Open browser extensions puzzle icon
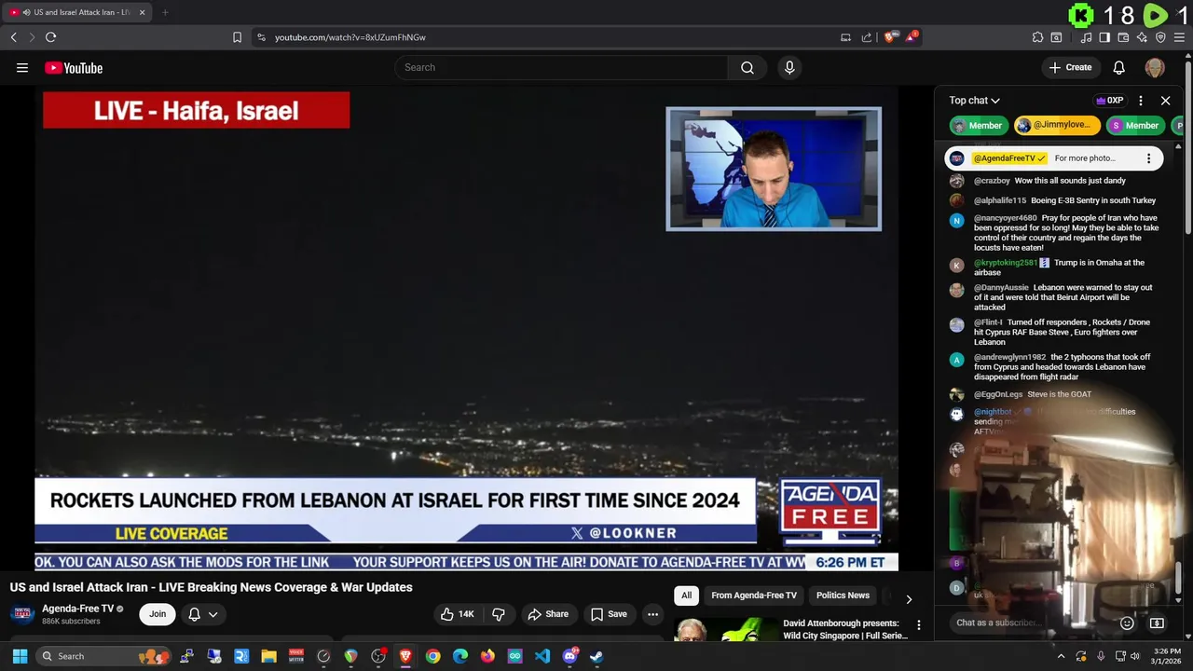 [1037, 37]
